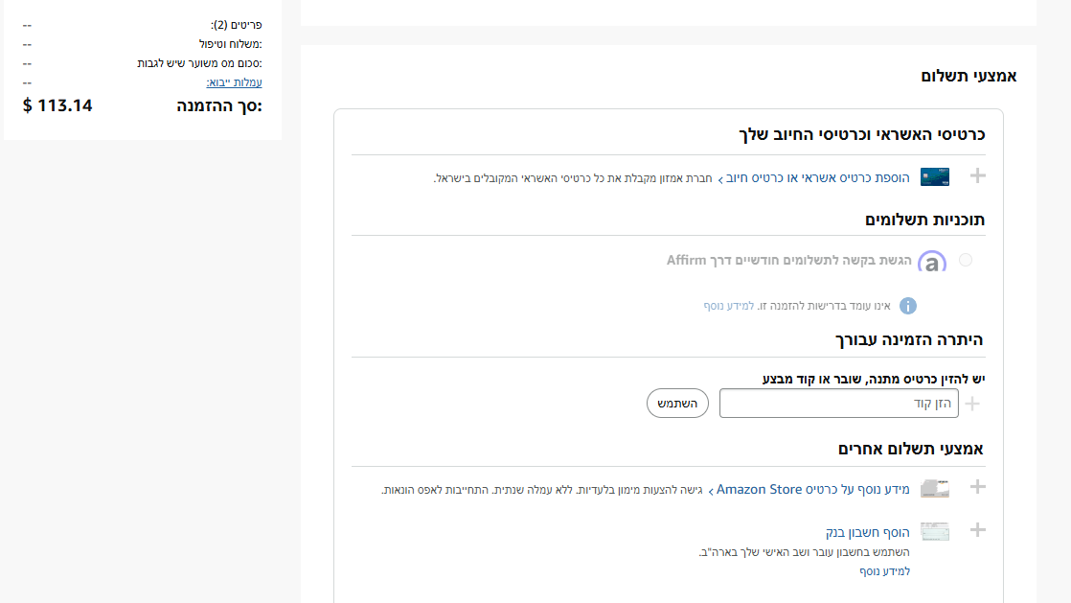This screenshot has width=1071, height=603.
Task: Click the plus icon beside Amazon Store card
Action: pyautogui.click(x=977, y=487)
